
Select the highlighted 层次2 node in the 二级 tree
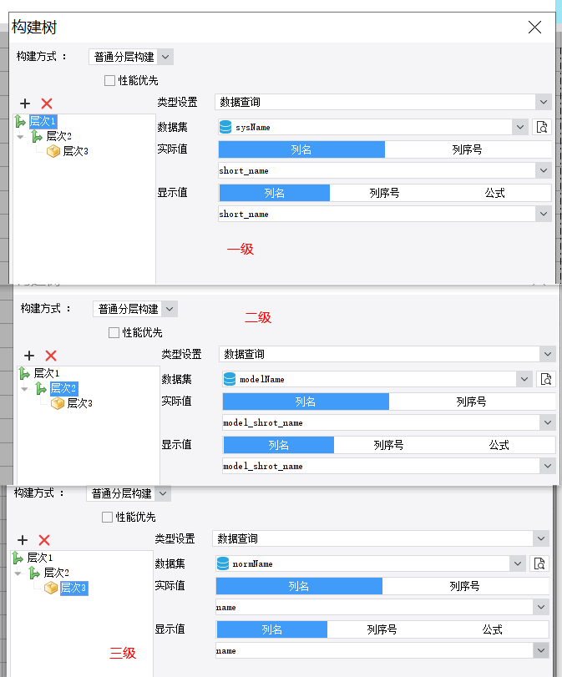tap(63, 388)
